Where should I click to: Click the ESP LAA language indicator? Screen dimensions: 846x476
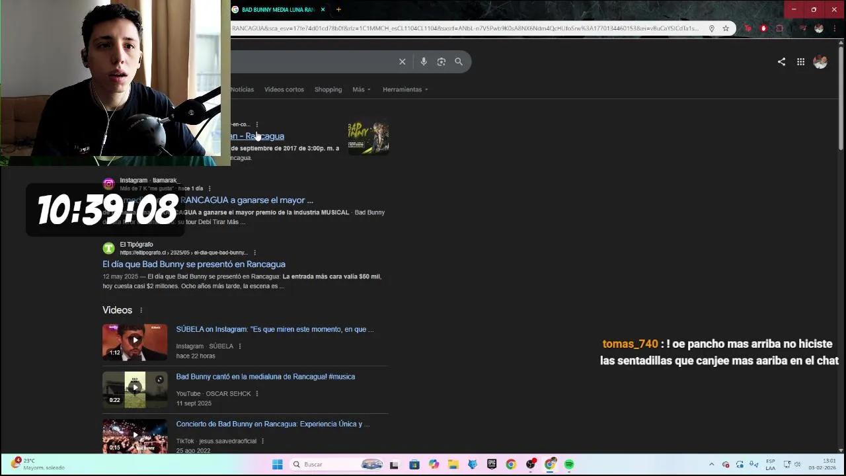[x=771, y=464]
